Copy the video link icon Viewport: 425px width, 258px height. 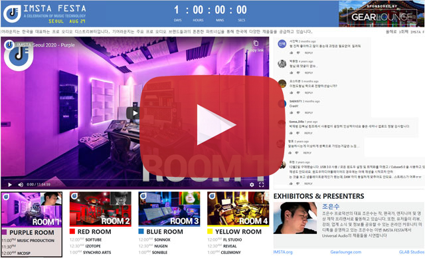[256, 43]
